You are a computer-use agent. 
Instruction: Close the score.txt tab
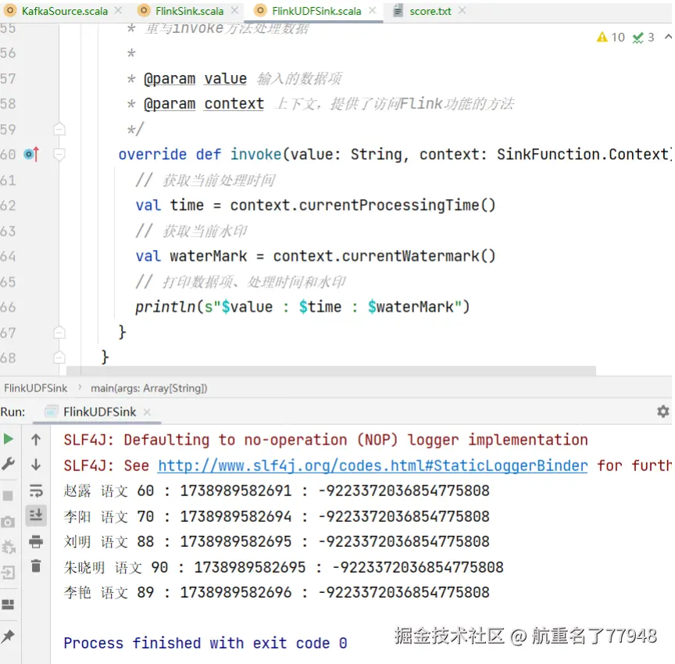[462, 10]
